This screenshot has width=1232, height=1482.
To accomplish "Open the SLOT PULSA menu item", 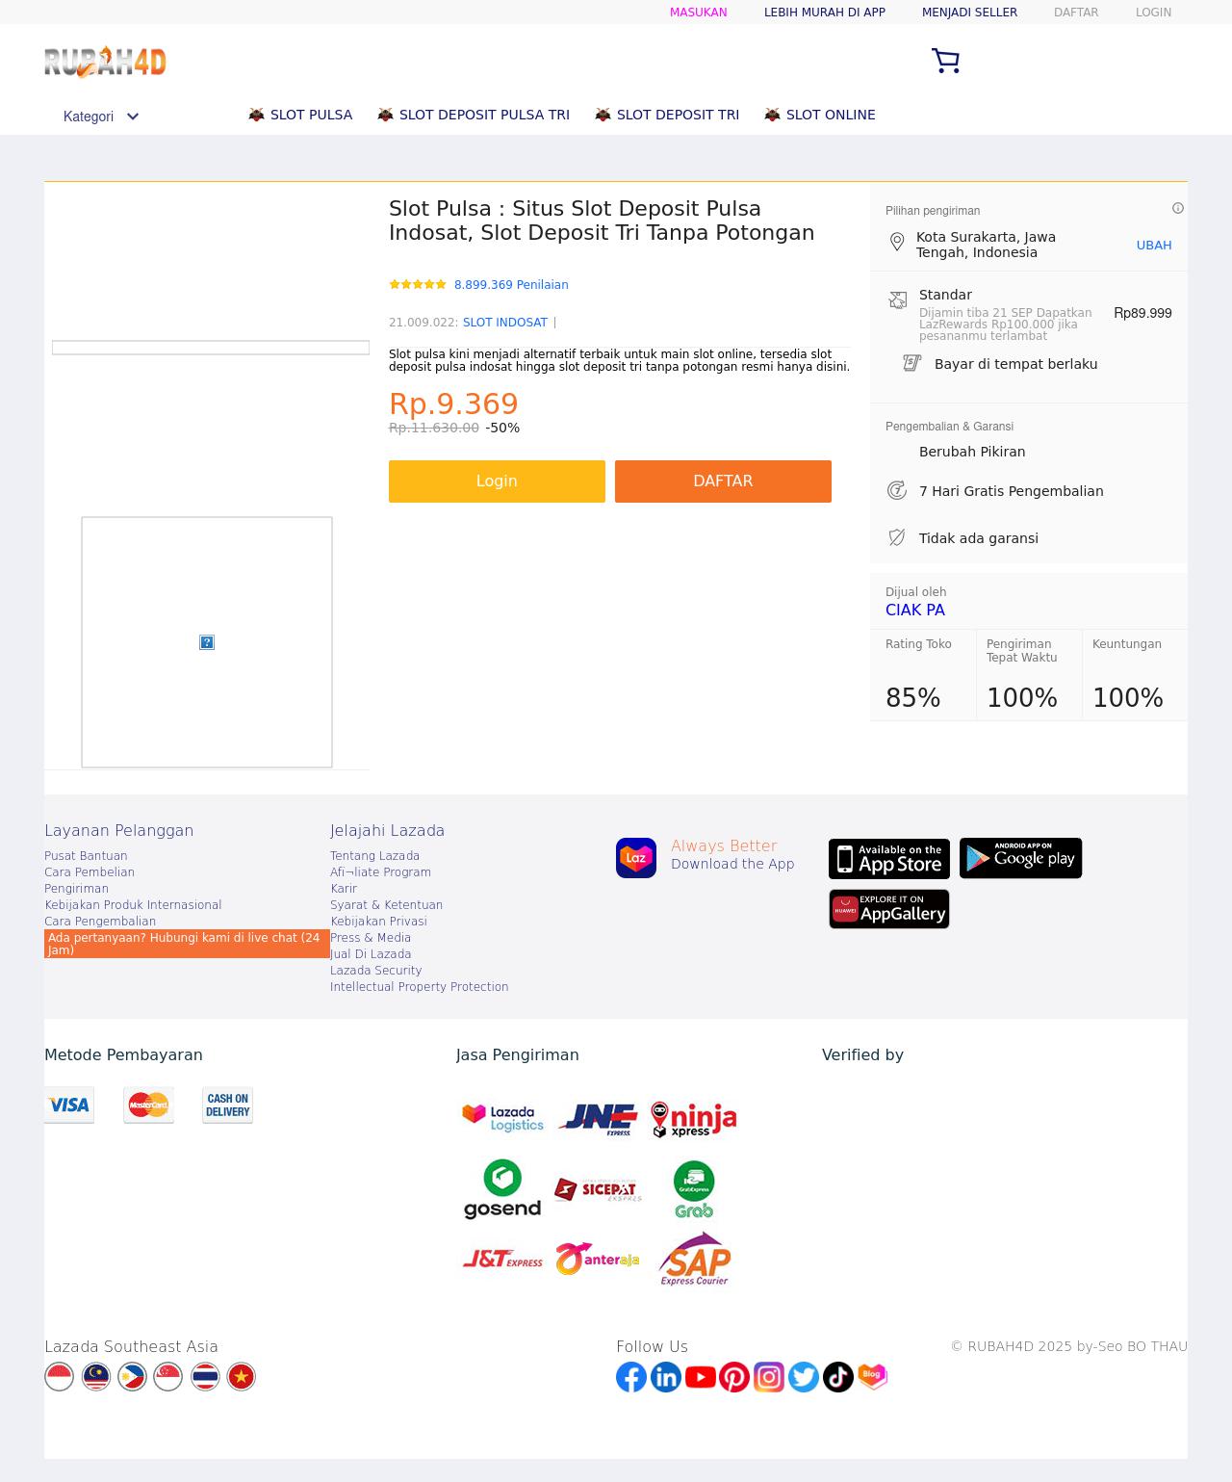I will click(x=300, y=115).
